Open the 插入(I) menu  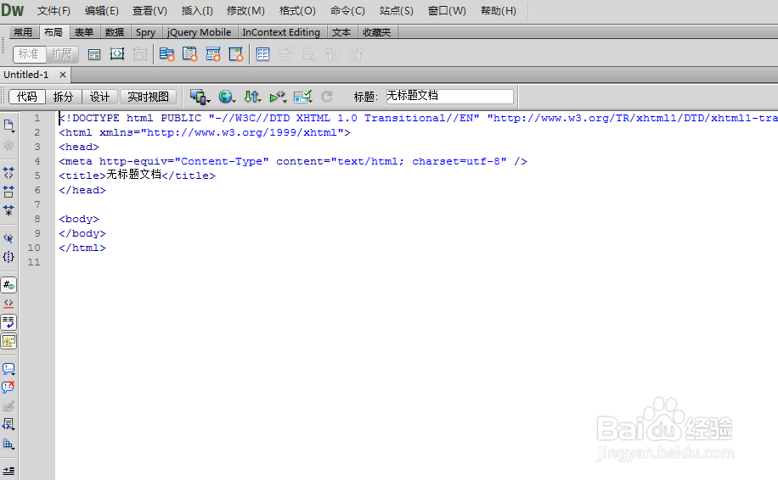pos(197,10)
